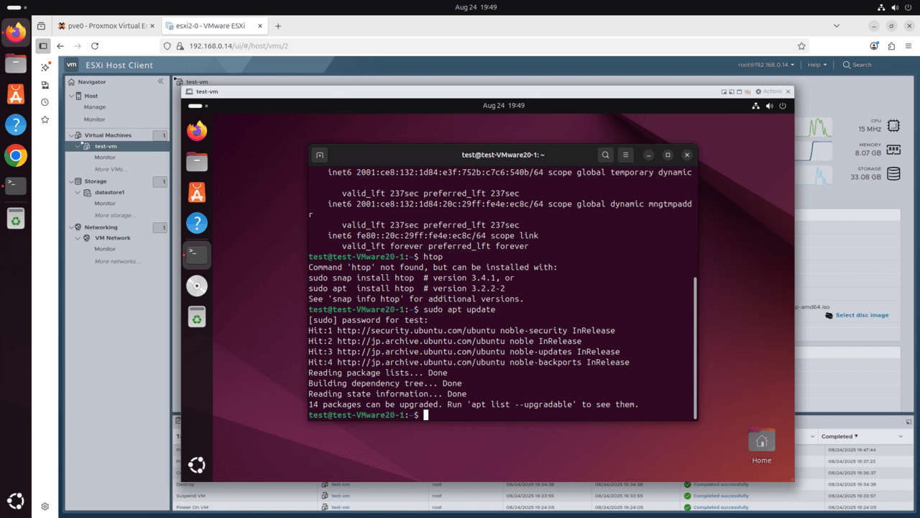Open App Center in test-vm dock
The height and width of the screenshot is (518, 920).
tap(197, 192)
